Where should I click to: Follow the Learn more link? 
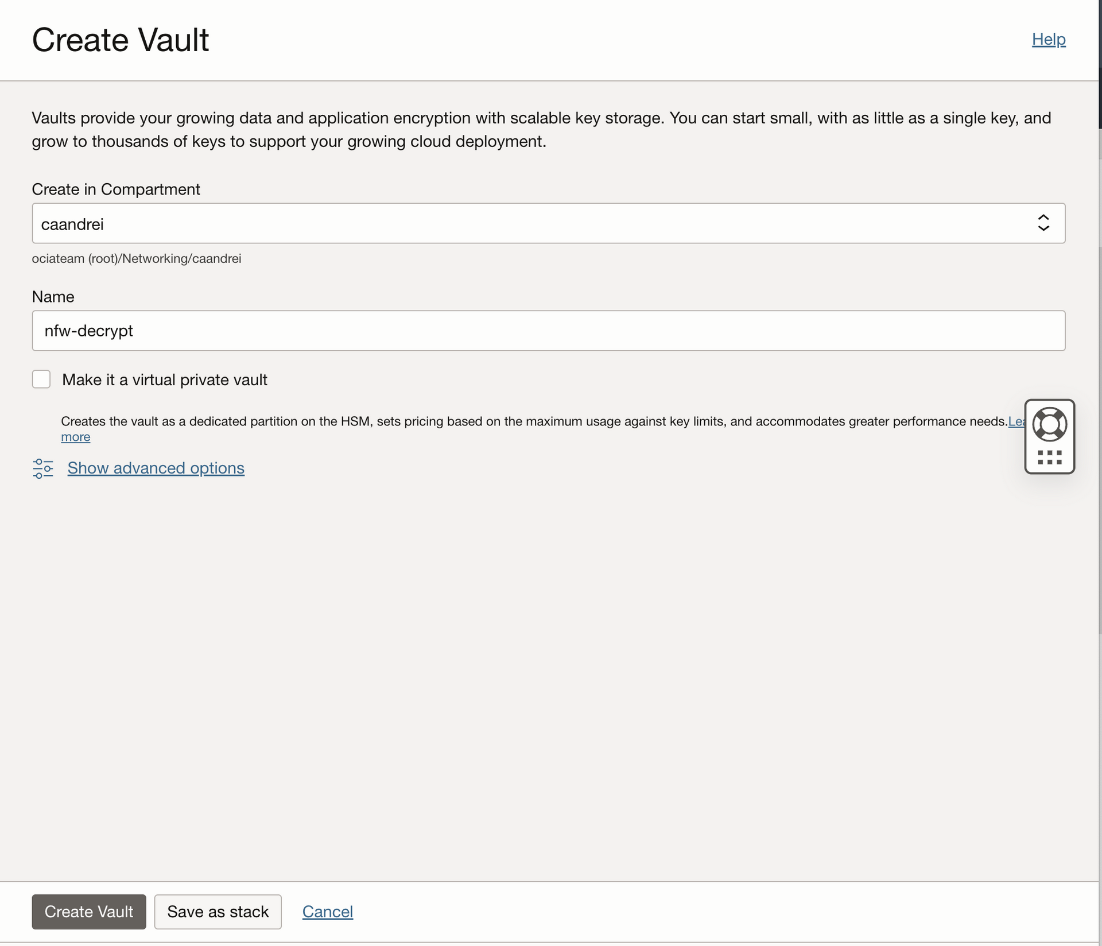[75, 437]
